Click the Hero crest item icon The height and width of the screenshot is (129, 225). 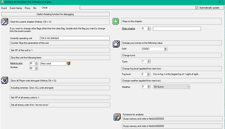69,63
